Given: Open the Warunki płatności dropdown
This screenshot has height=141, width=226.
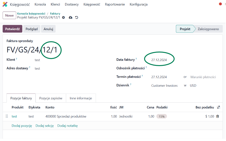Looking at the screenshot, I should pos(203,77).
